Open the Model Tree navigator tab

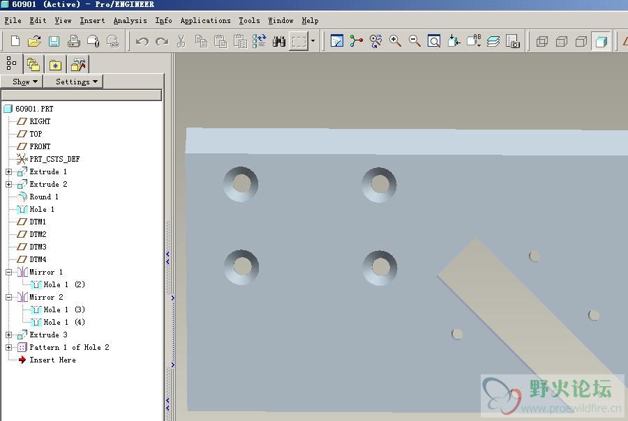pyautogui.click(x=12, y=63)
